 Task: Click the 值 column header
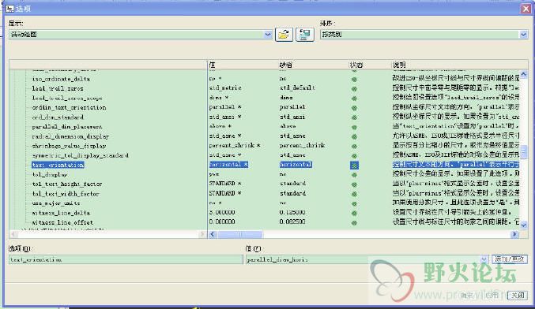212,65
